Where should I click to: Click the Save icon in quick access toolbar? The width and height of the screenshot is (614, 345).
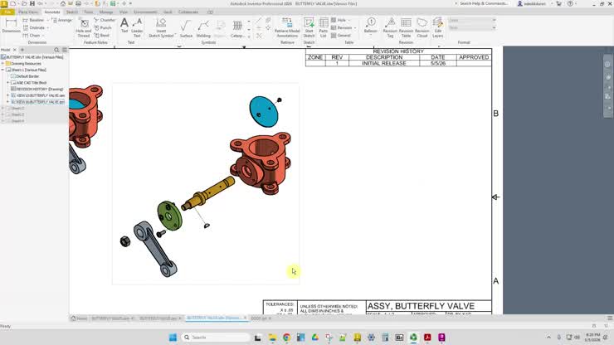coord(32,3)
